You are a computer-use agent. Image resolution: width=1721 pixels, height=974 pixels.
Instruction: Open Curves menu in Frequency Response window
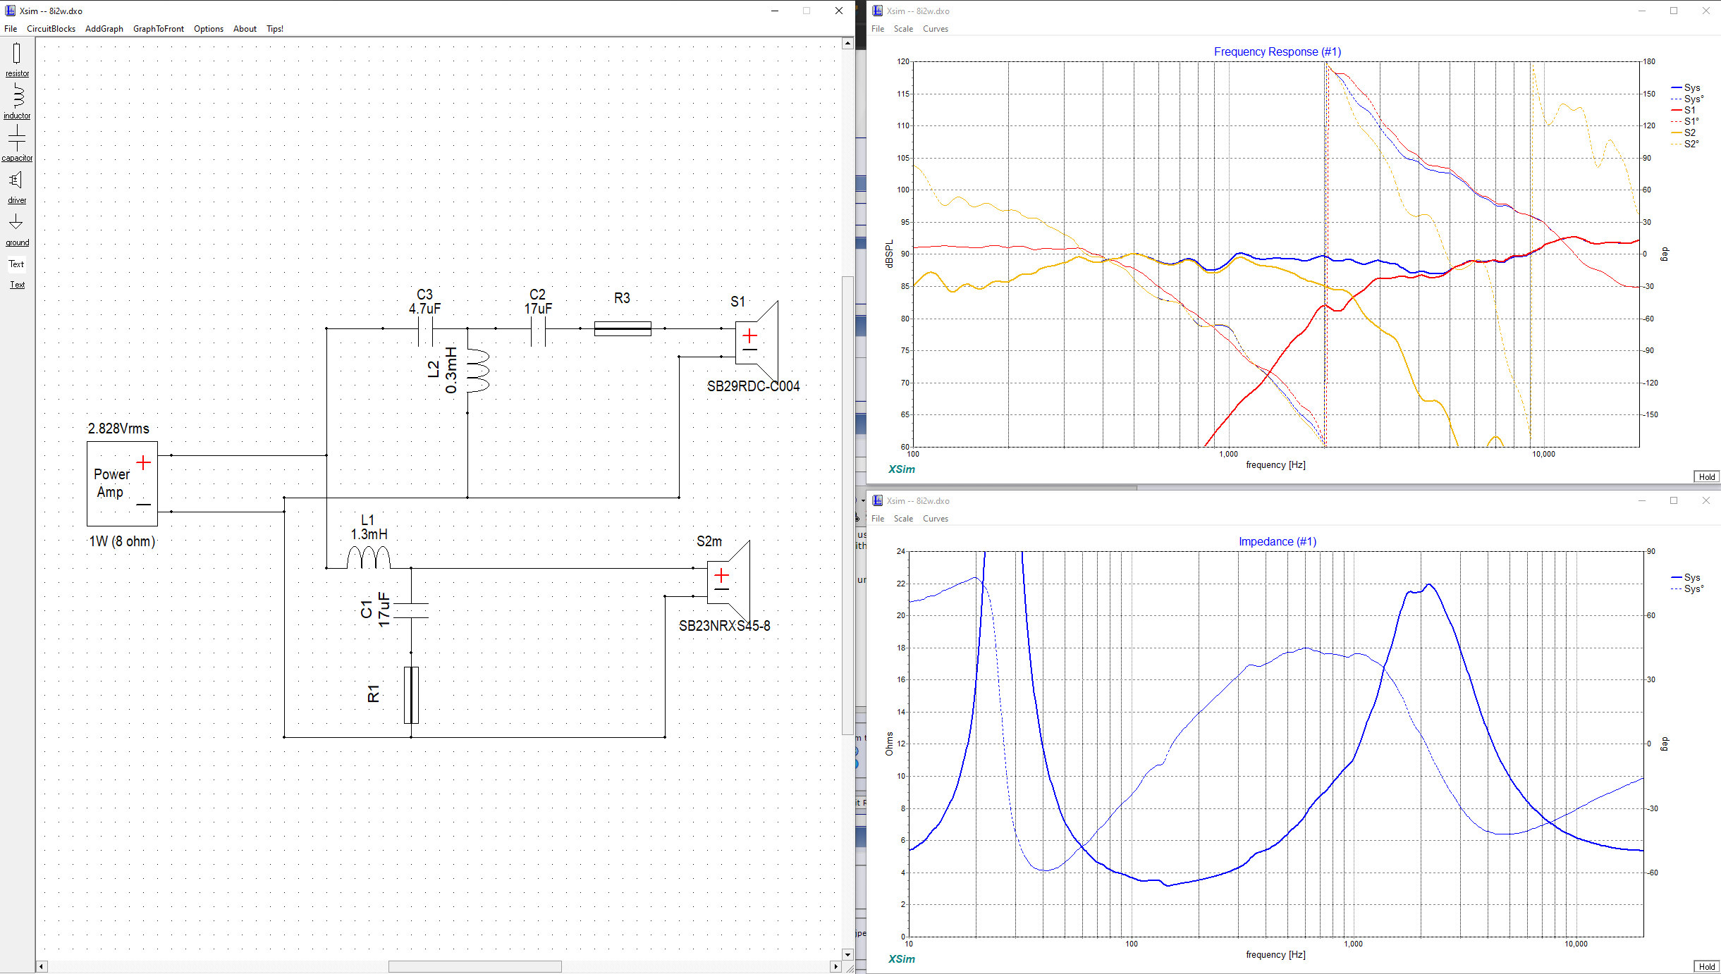coord(936,29)
